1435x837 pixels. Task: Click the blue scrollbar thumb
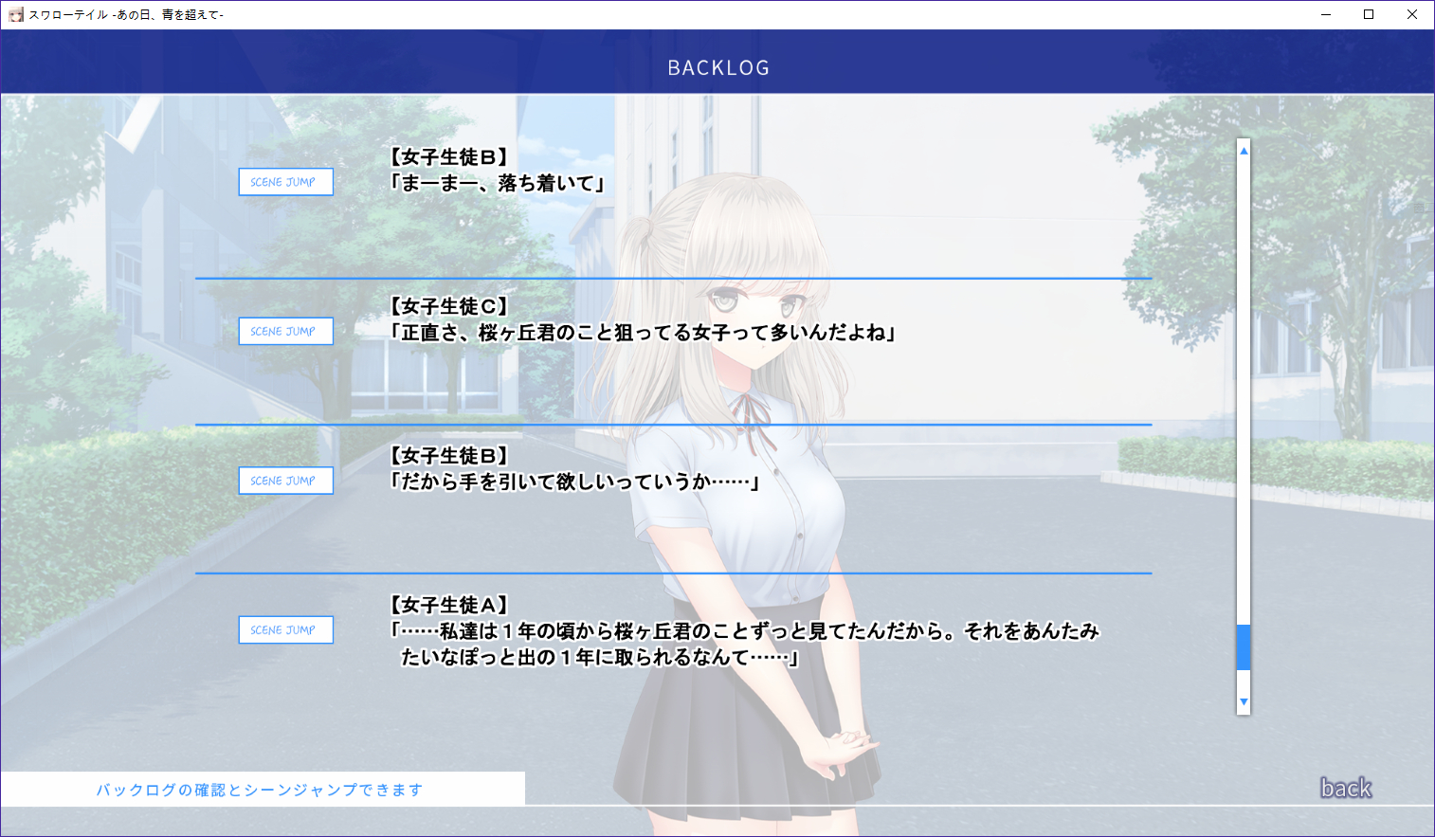[1244, 647]
